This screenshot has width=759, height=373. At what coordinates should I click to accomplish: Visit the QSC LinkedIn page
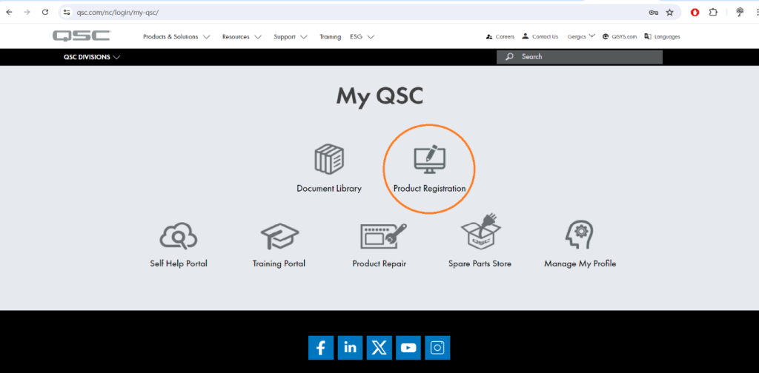[x=350, y=348]
